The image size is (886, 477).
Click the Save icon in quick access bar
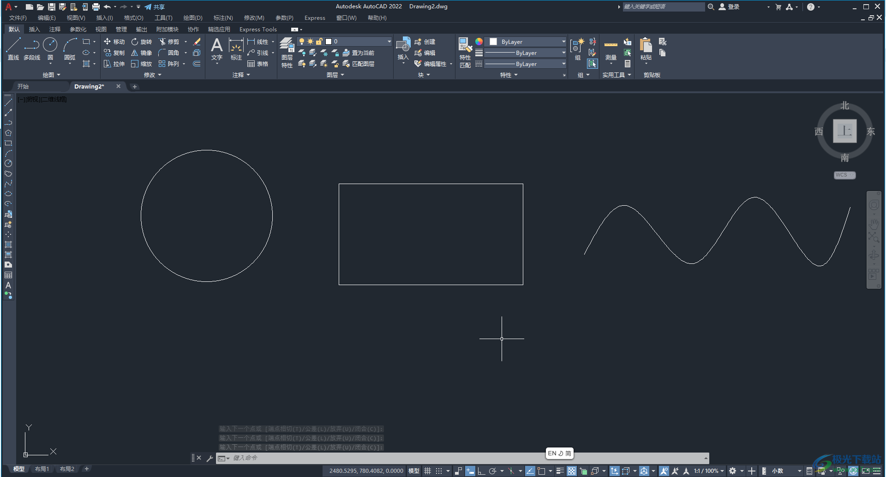pyautogui.click(x=51, y=7)
